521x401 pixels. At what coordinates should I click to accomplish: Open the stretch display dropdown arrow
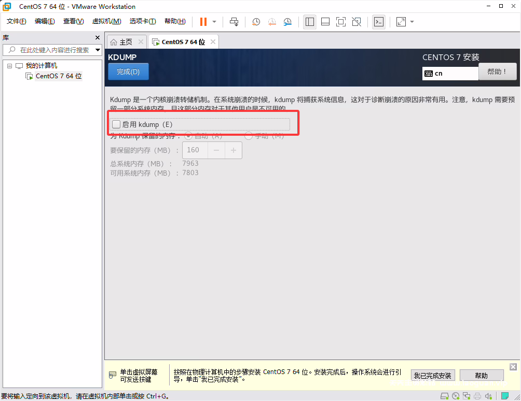tap(412, 22)
